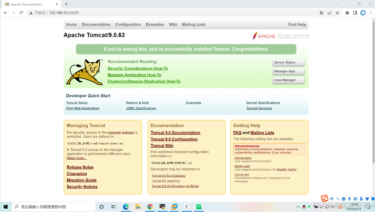Toggle the browser side panel
Viewport: 375px width, 212px height.
point(355,13)
